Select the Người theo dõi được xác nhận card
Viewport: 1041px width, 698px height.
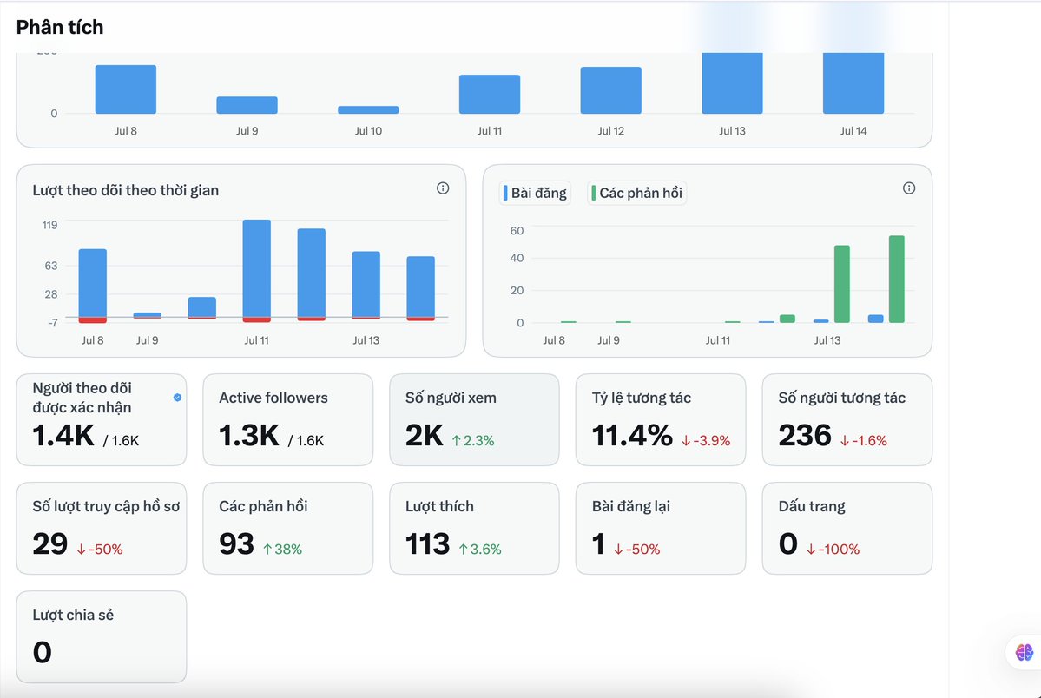tap(102, 419)
